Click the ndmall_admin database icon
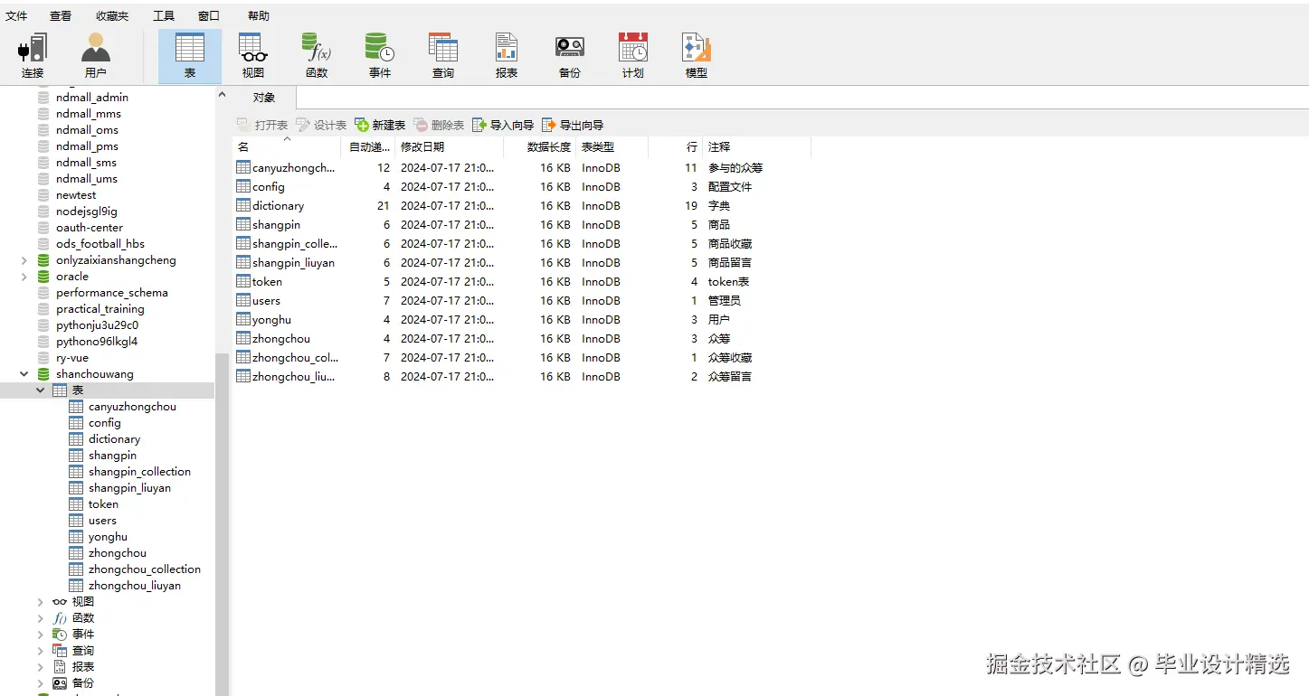1309x696 pixels. pyautogui.click(x=43, y=98)
